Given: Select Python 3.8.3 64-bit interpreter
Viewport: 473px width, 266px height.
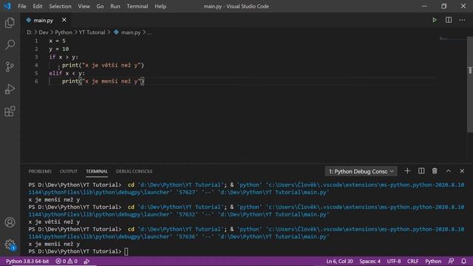Looking at the screenshot, I should click(27, 261).
